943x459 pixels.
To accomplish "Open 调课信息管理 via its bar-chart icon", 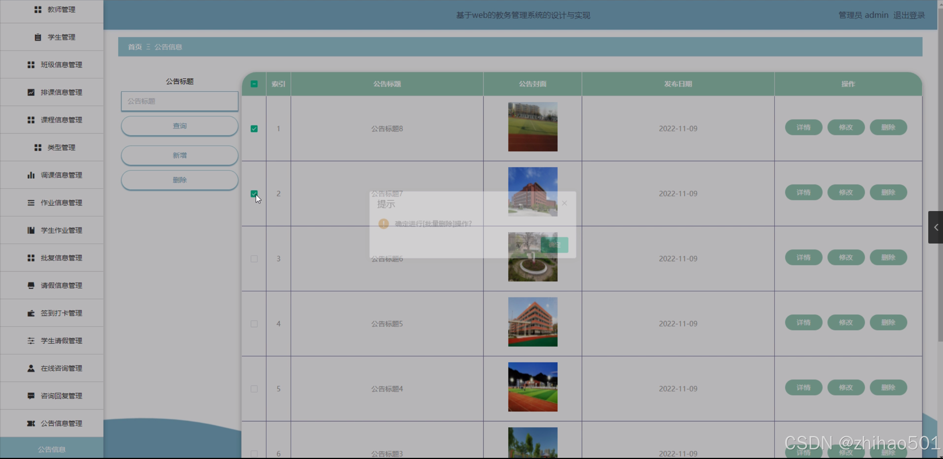I will click(31, 175).
